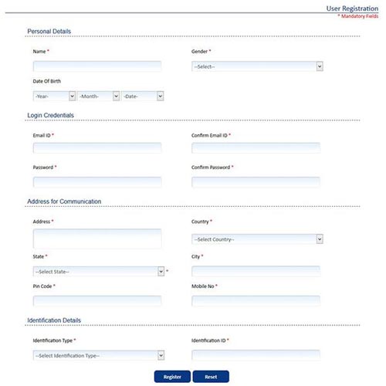
Task: Open the Select Country dropdown
Action: (257, 239)
